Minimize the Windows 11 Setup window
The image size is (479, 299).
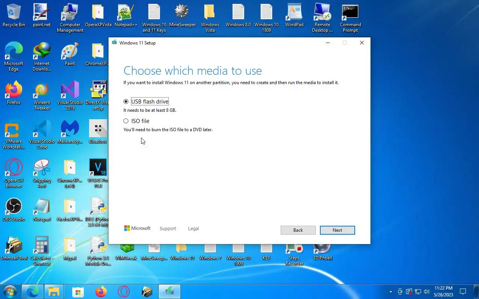coord(328,43)
